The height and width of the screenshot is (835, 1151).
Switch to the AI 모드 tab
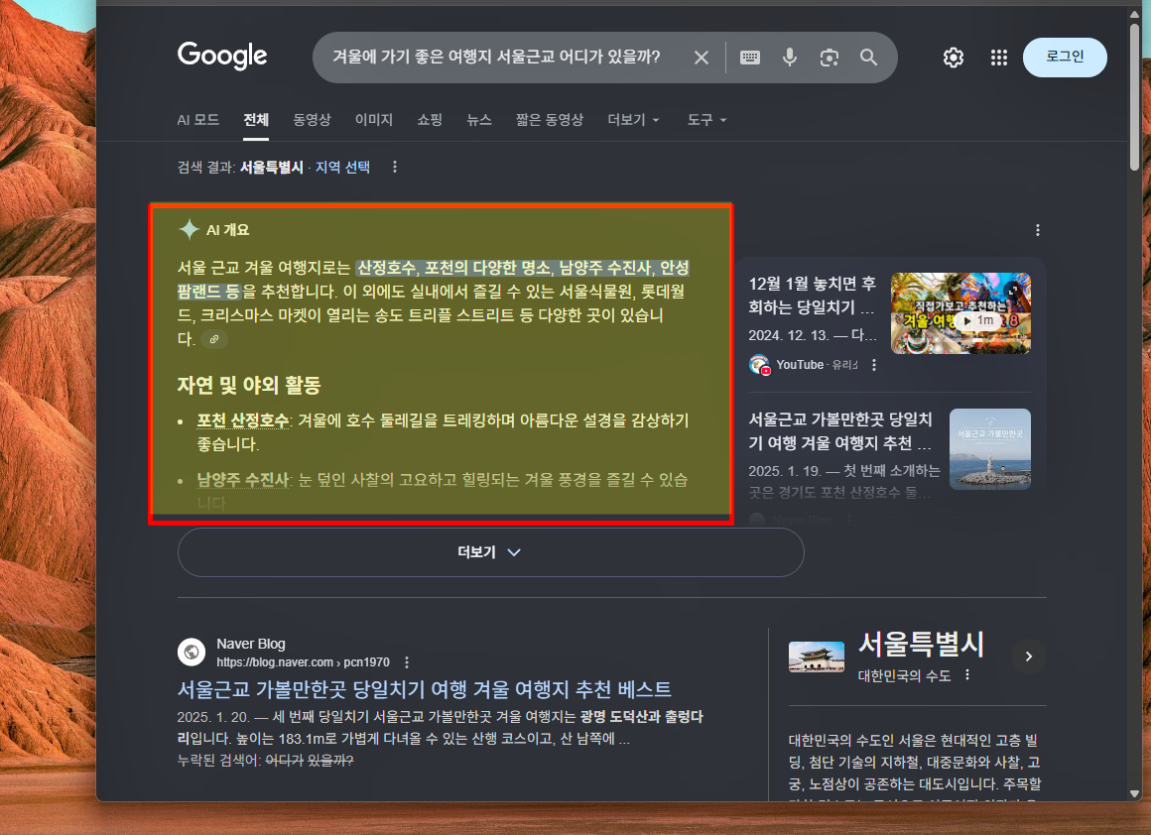pos(198,120)
